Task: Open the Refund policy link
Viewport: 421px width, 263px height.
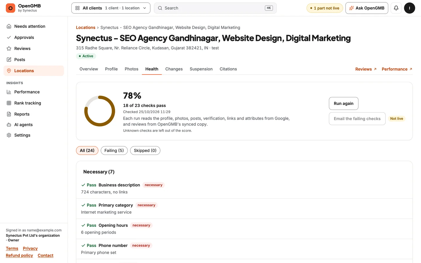Action: click(19, 255)
